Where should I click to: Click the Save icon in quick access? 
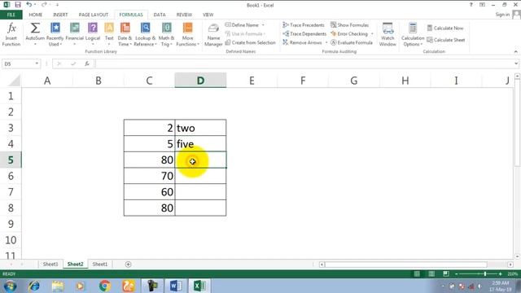click(x=18, y=5)
